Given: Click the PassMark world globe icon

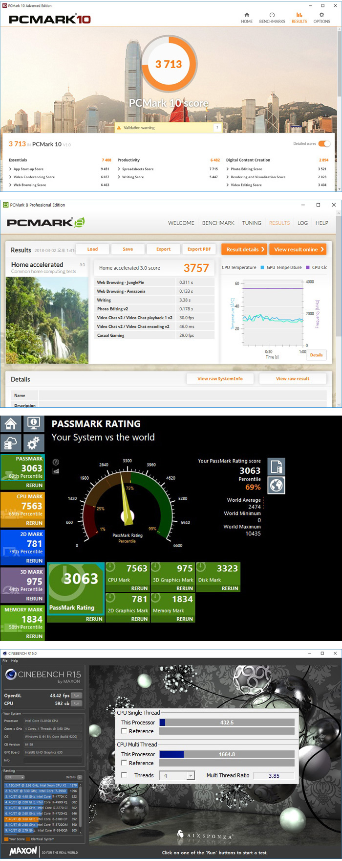Looking at the screenshot, I should [277, 486].
